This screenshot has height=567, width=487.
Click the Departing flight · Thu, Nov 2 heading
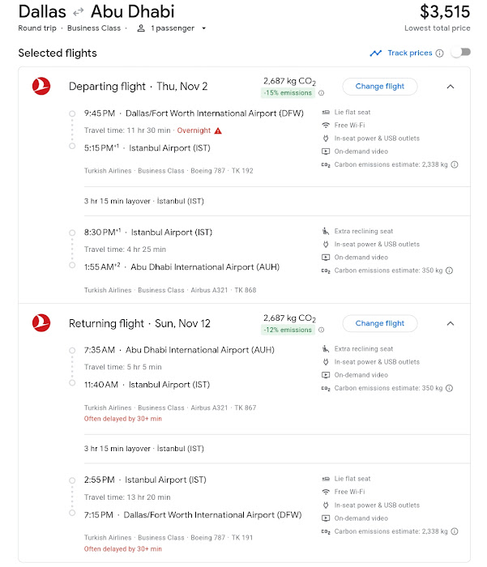[138, 87]
